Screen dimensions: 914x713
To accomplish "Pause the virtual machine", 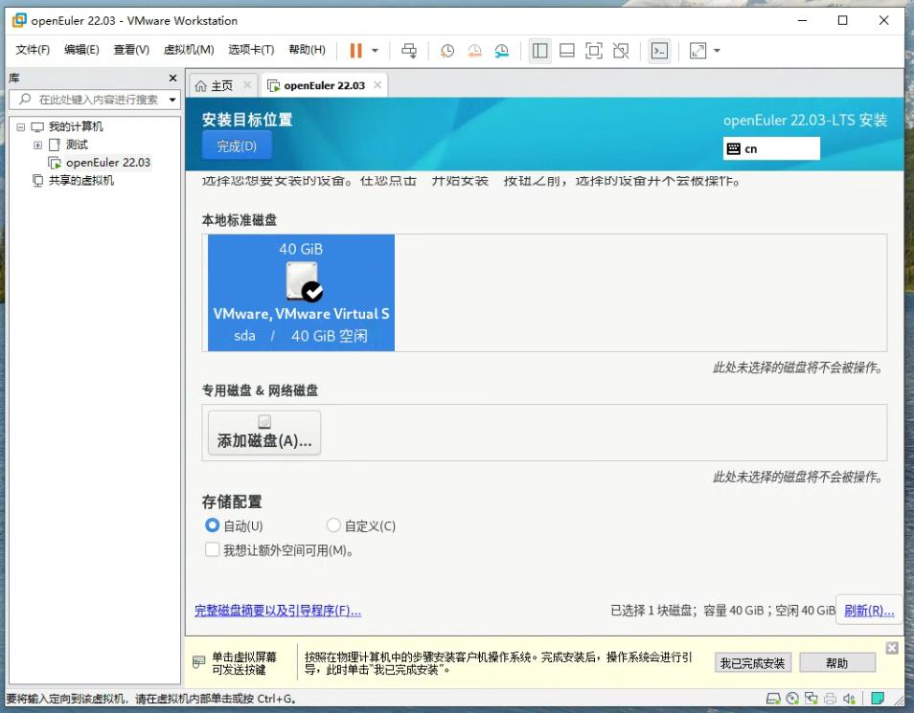I will [x=355, y=51].
